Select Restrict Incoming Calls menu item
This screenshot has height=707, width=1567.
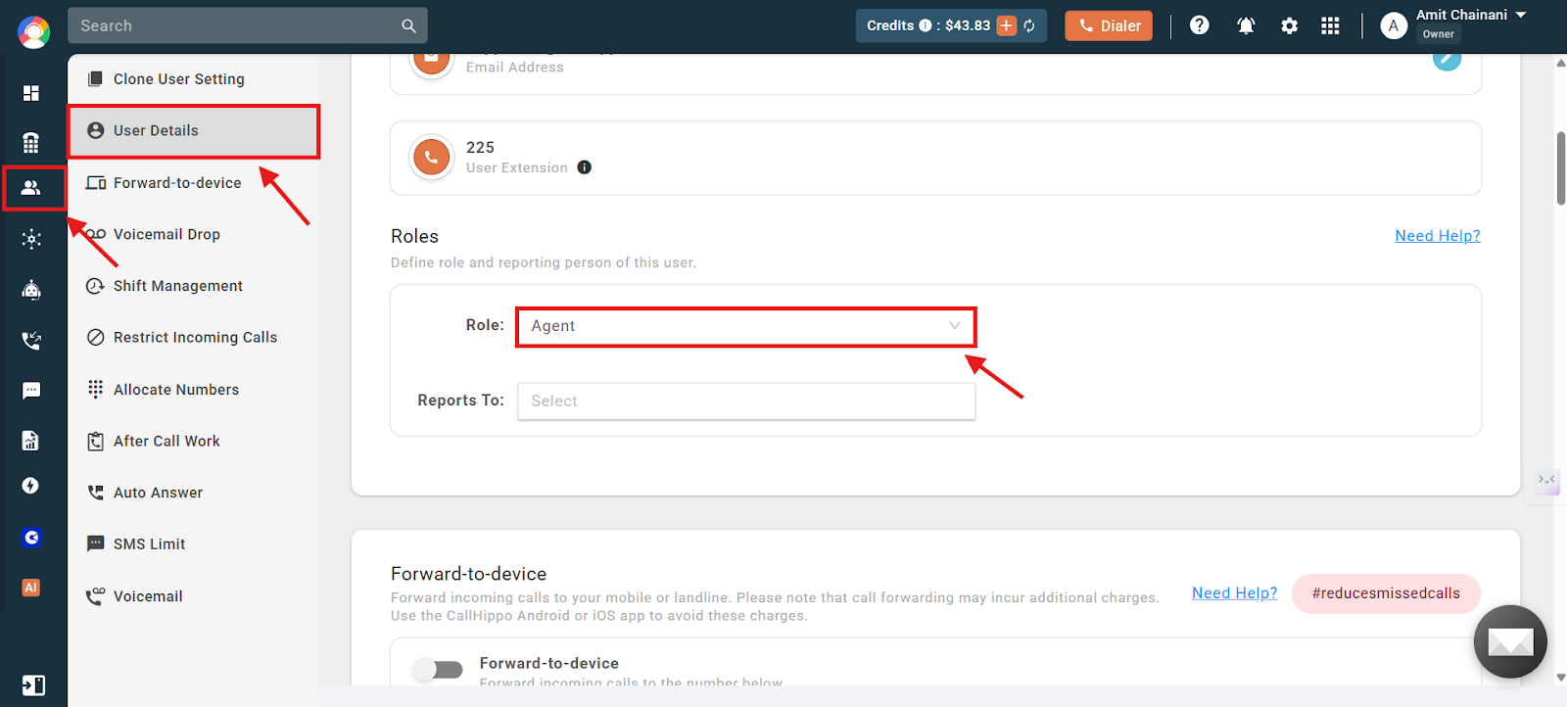tap(194, 337)
